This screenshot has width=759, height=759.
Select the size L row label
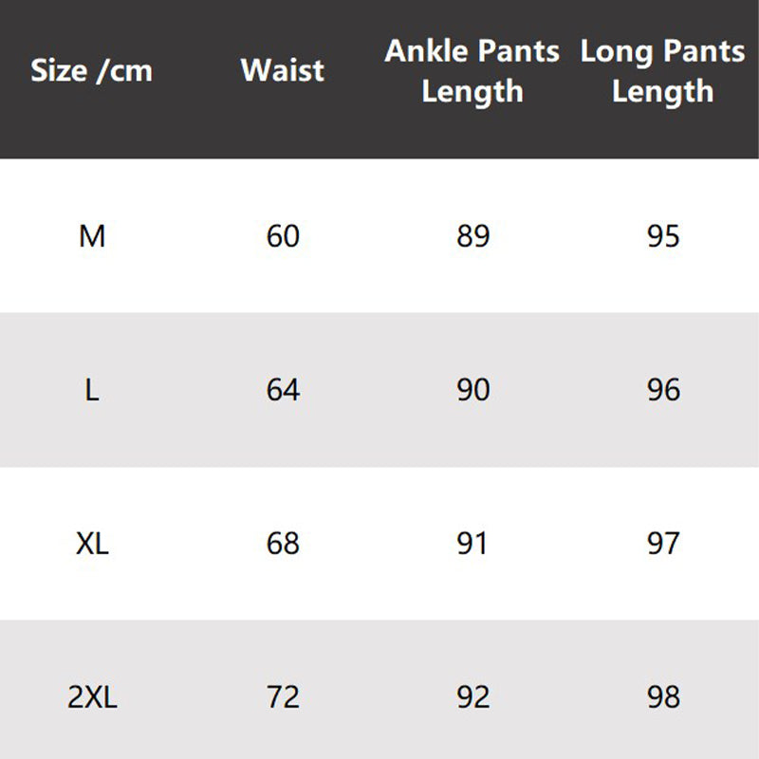coord(92,389)
